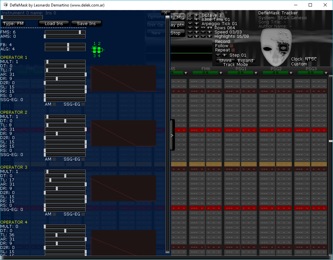Decrease Octave with the minus button
The image size is (333, 260).
pyautogui.click(x=190, y=15)
